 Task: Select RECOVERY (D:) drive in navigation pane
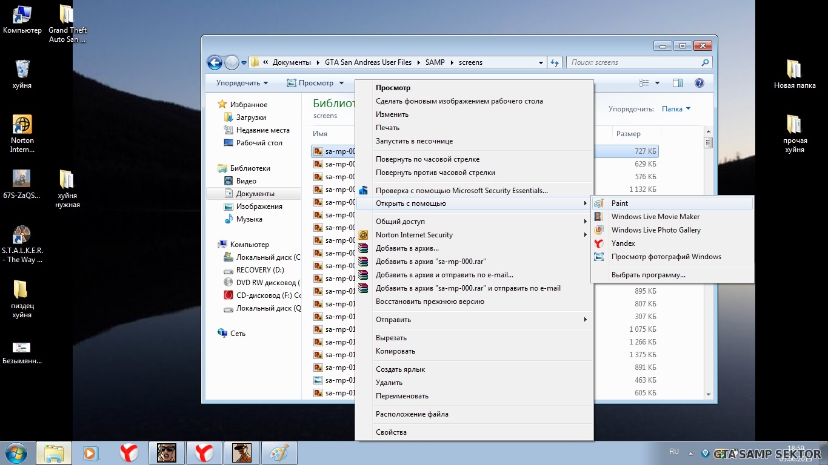[x=260, y=270]
